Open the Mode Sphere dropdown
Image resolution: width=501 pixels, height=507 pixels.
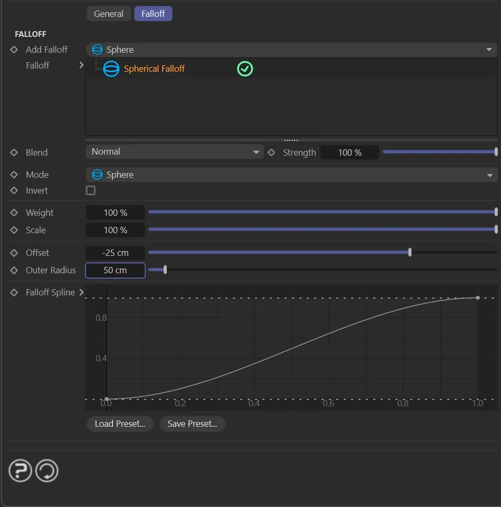coord(291,175)
